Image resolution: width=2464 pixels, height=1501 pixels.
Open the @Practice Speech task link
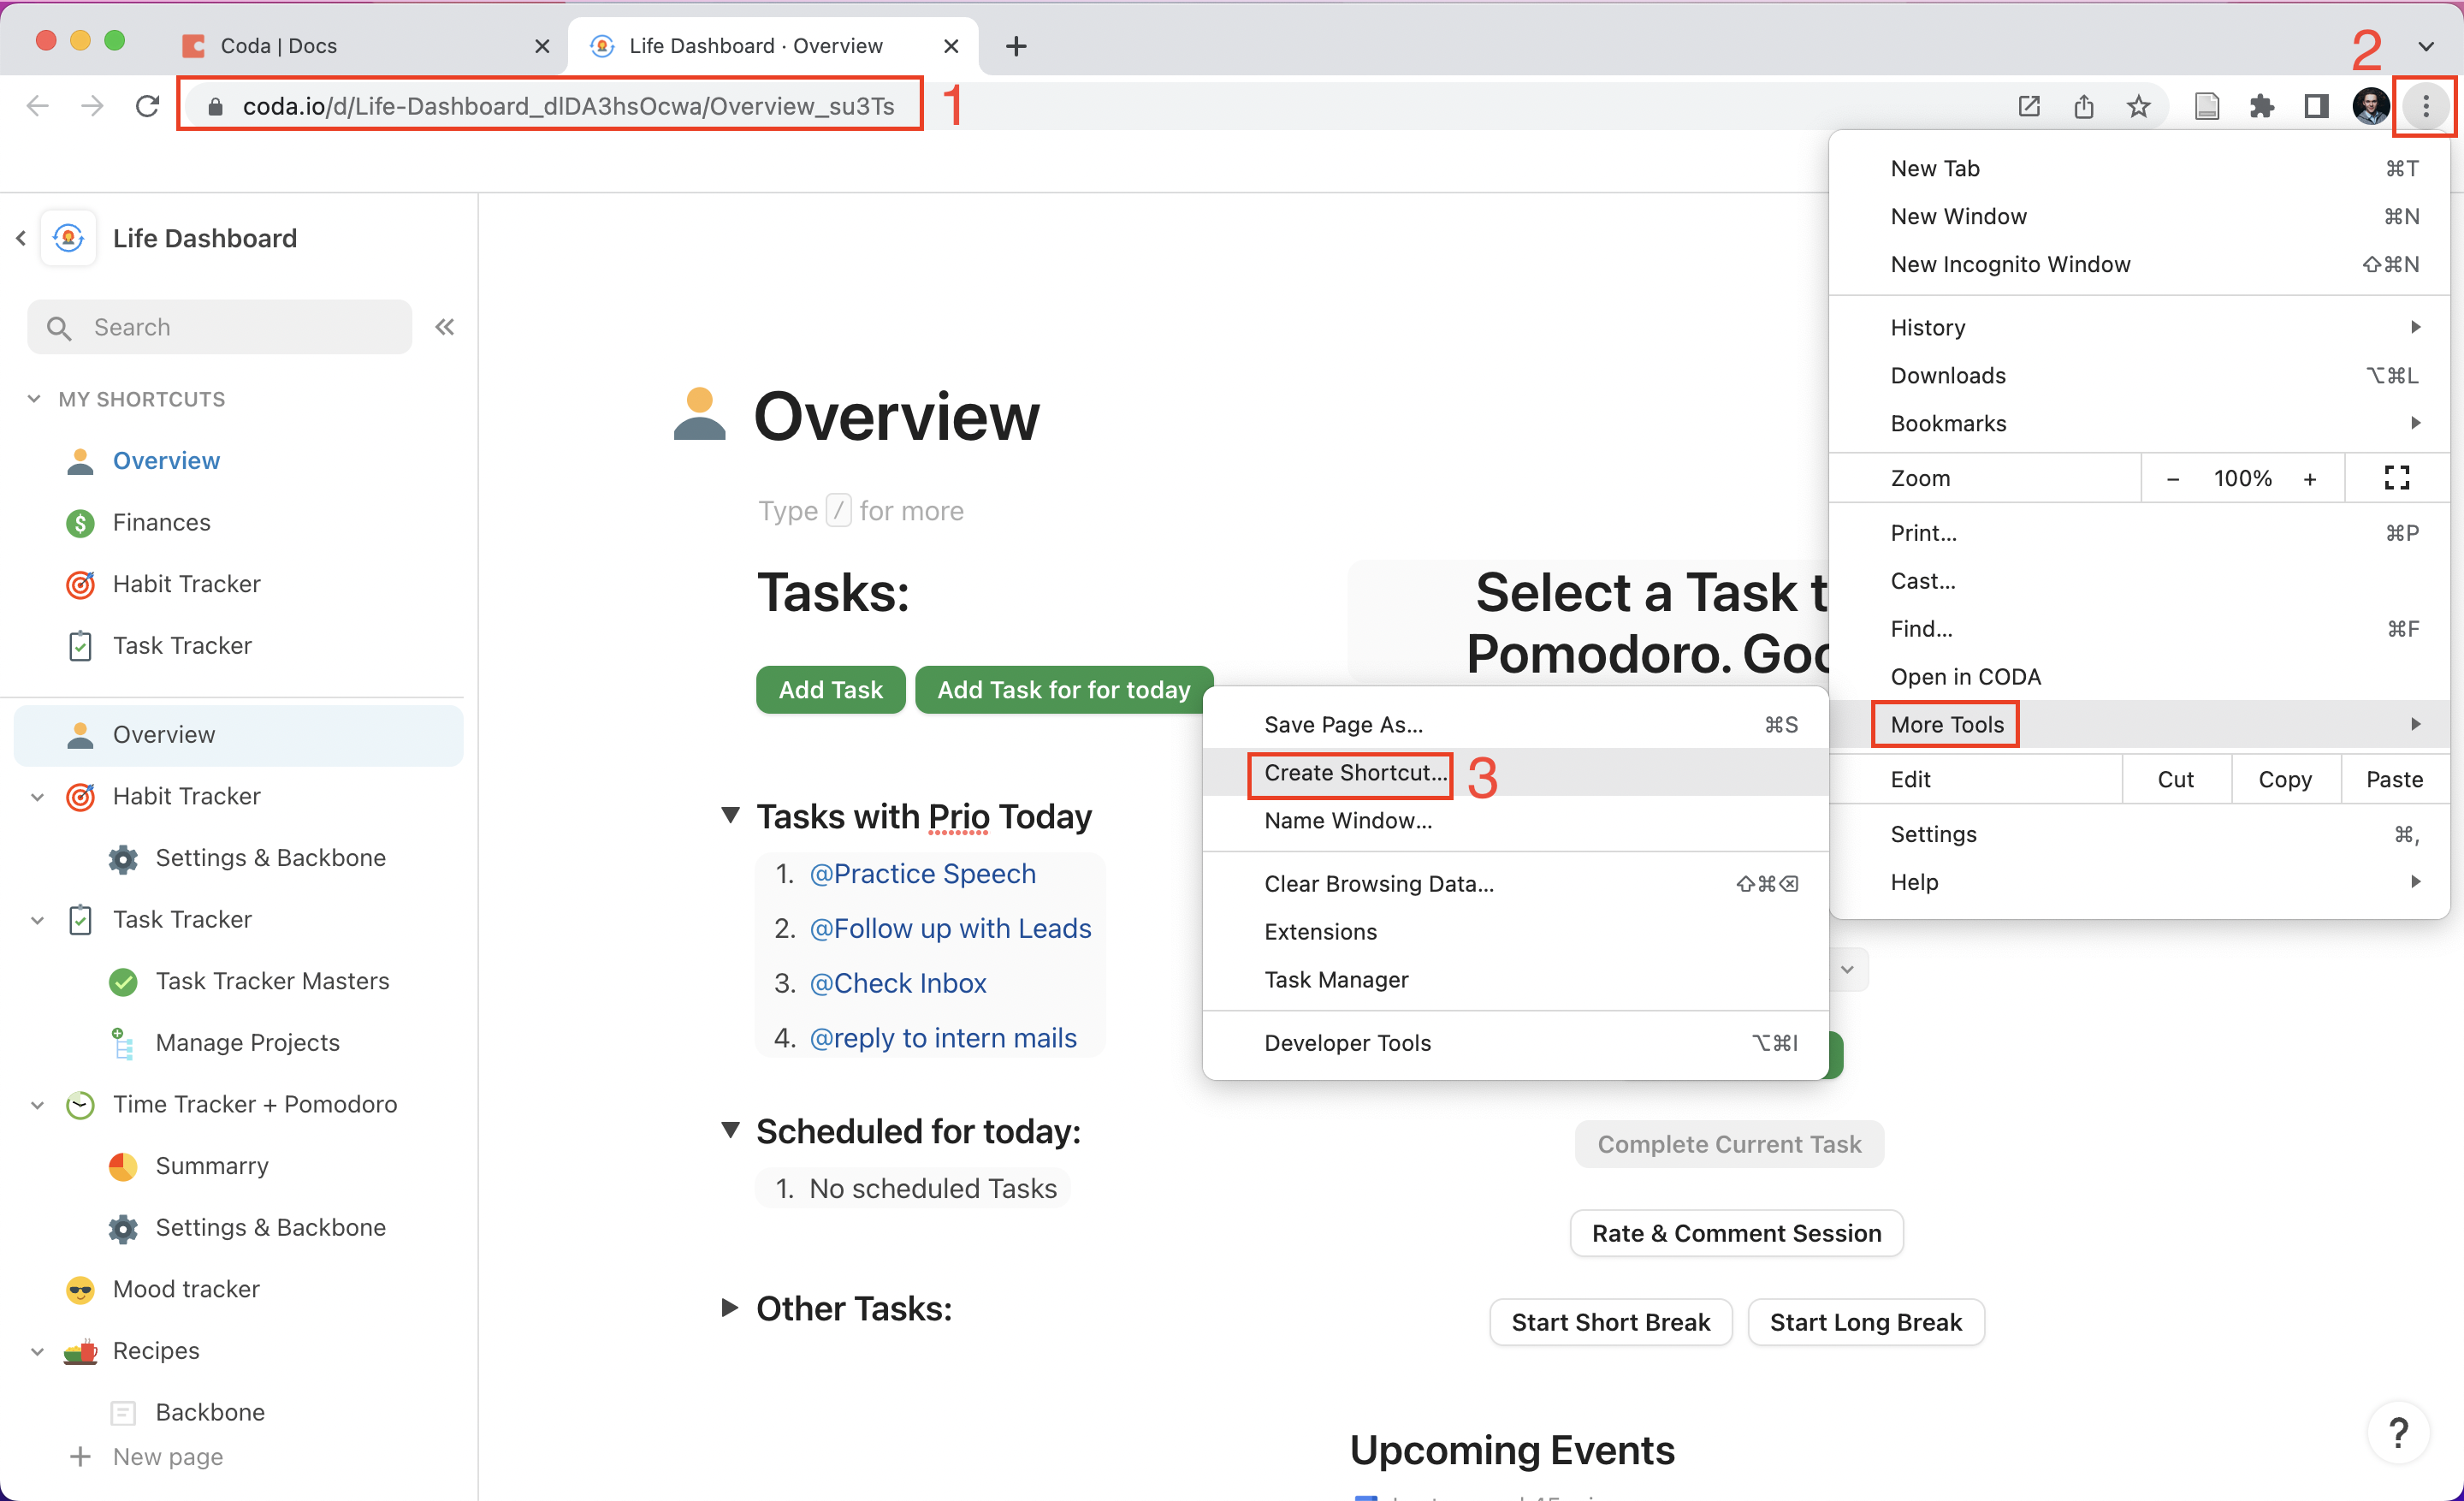[x=922, y=874]
